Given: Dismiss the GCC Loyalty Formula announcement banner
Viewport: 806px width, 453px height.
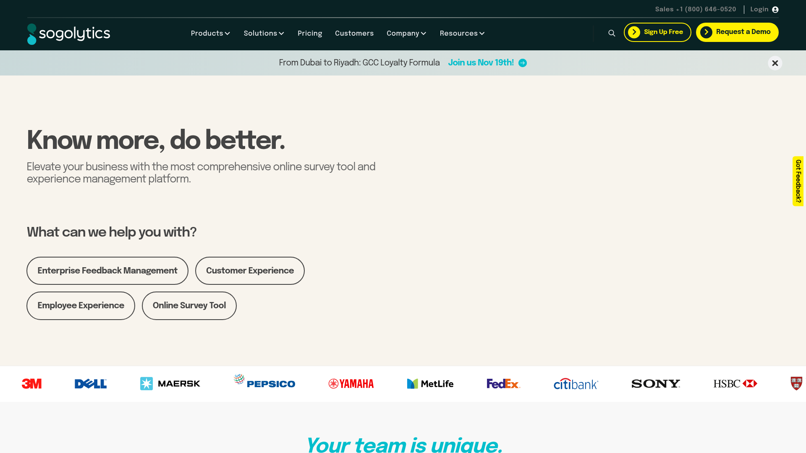Looking at the screenshot, I should coord(775,63).
